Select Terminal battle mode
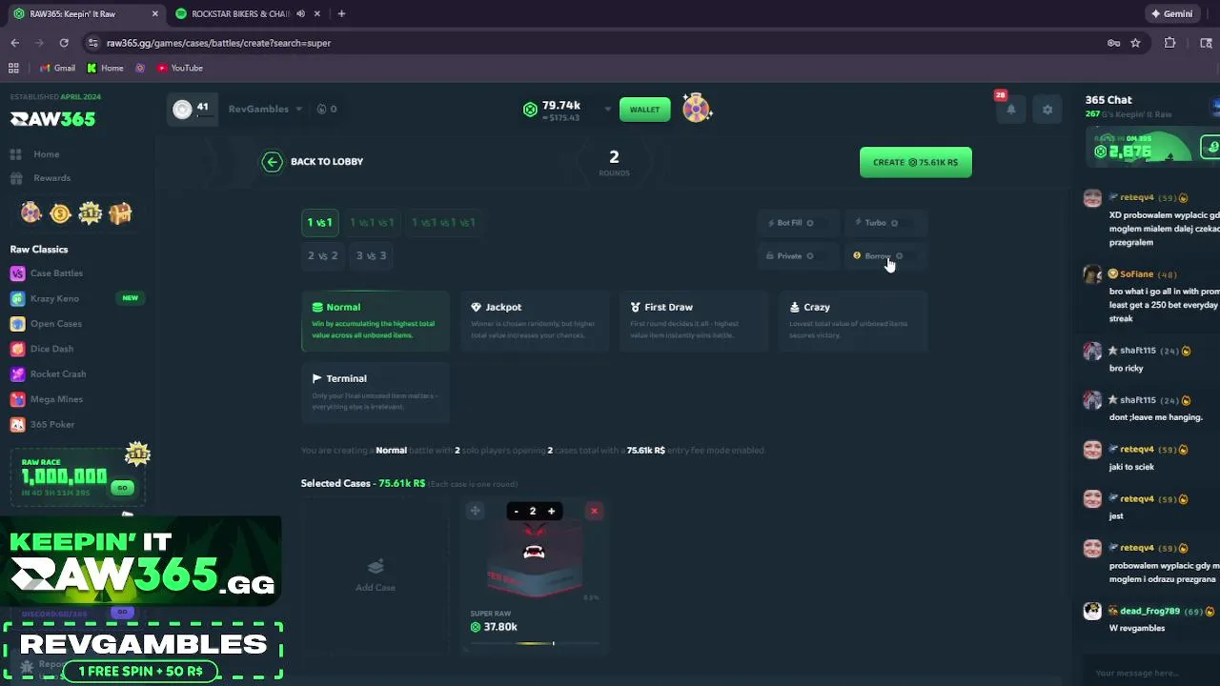1220x686 pixels. click(376, 392)
